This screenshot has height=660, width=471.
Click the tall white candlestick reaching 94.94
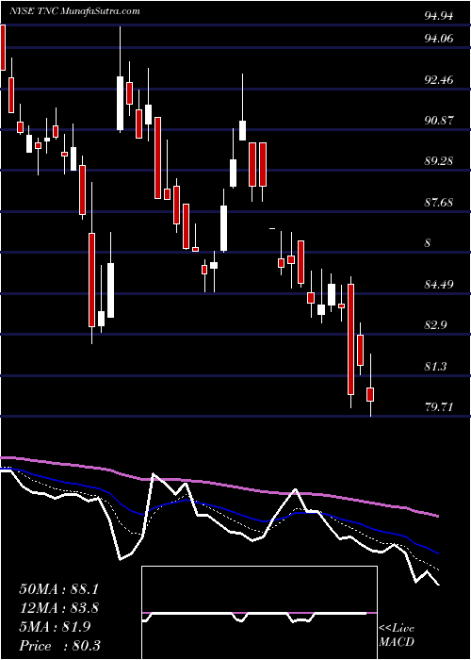coord(121,103)
